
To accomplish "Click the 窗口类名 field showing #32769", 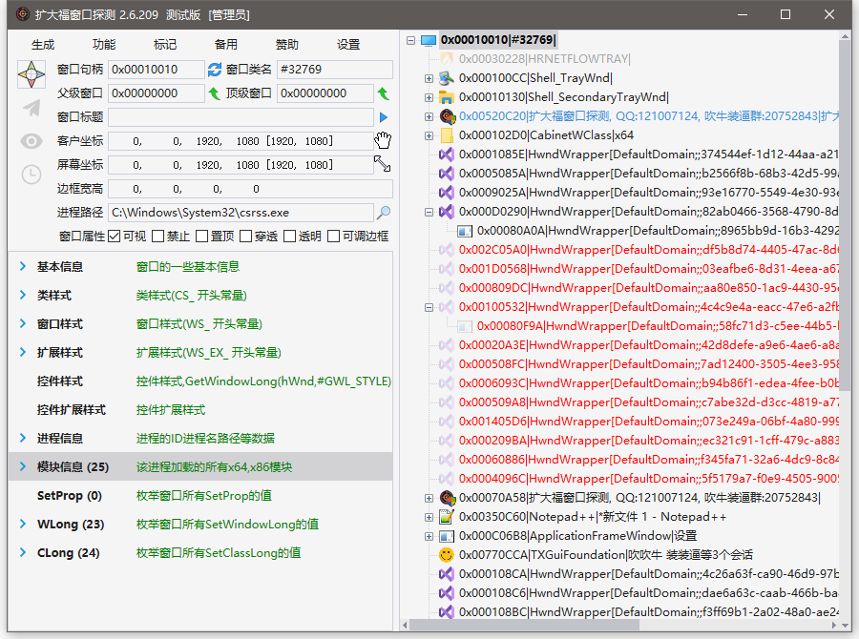I will (x=335, y=70).
